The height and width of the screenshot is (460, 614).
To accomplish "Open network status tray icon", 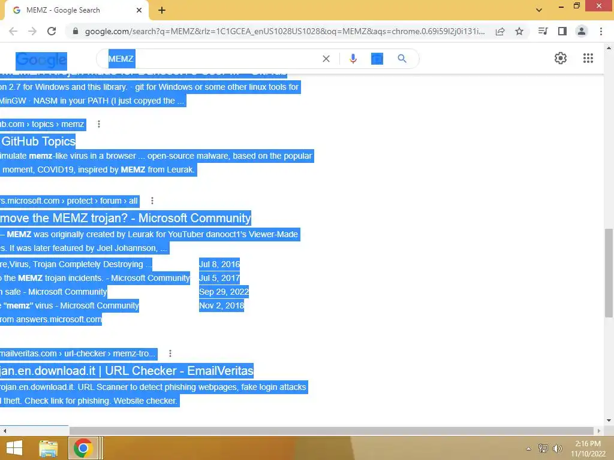I will point(543,449).
